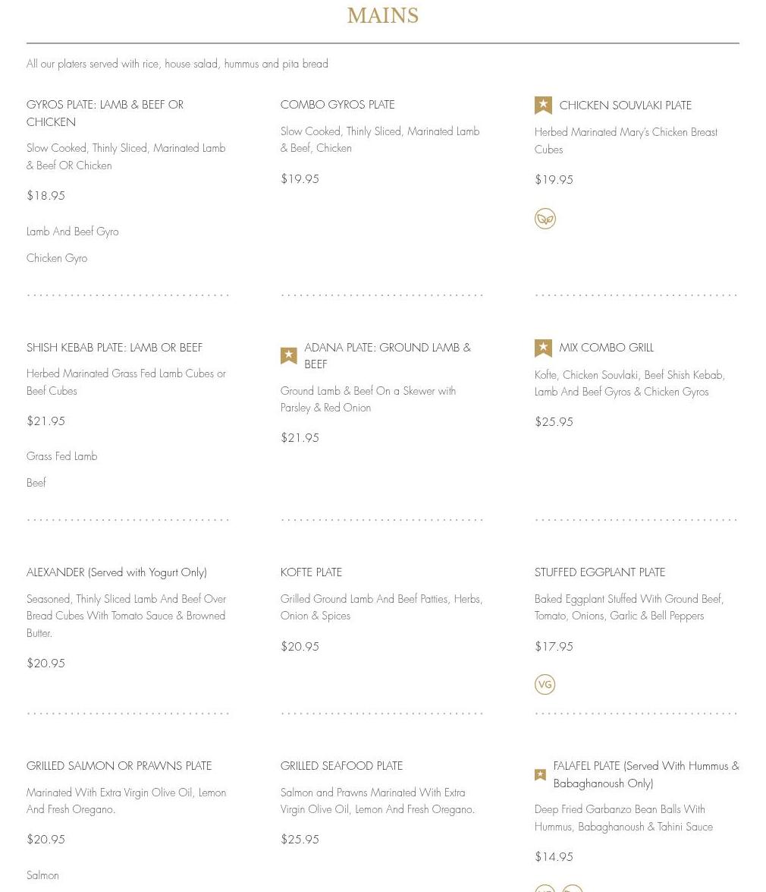This screenshot has width=766, height=892.
Task: Click the star badge next to Adana Plate
Action: click(289, 355)
